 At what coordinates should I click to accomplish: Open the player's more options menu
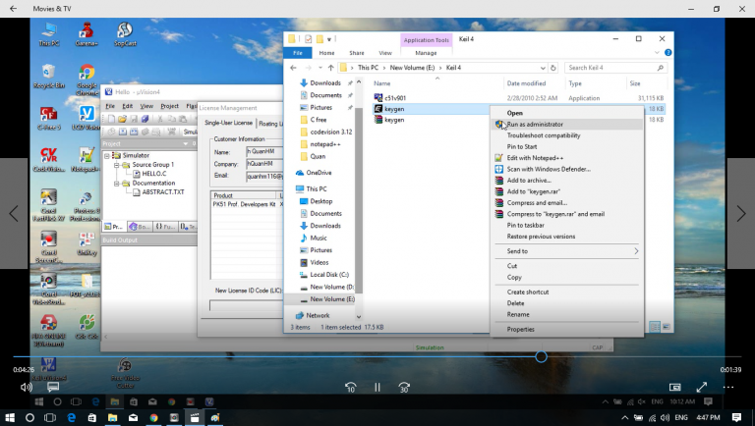pos(728,388)
